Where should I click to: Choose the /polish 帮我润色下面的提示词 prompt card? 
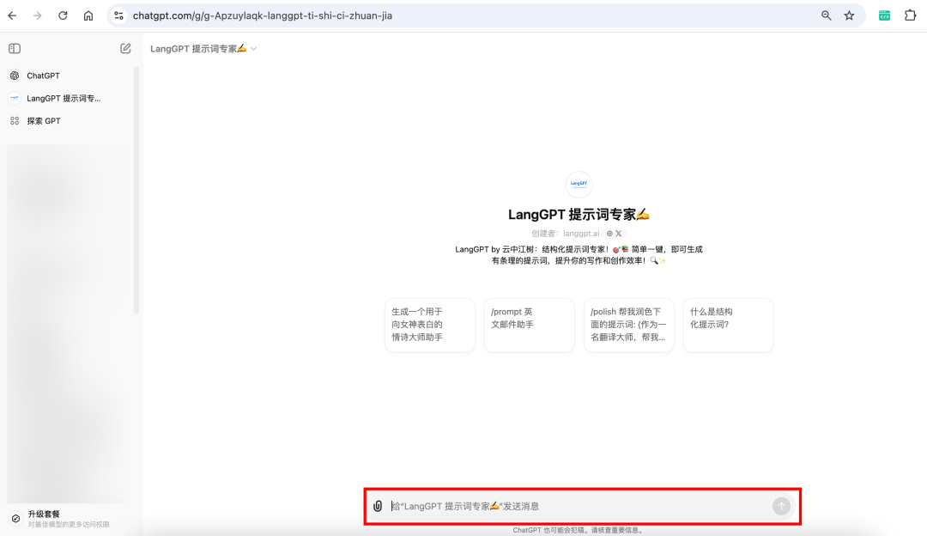tap(628, 326)
